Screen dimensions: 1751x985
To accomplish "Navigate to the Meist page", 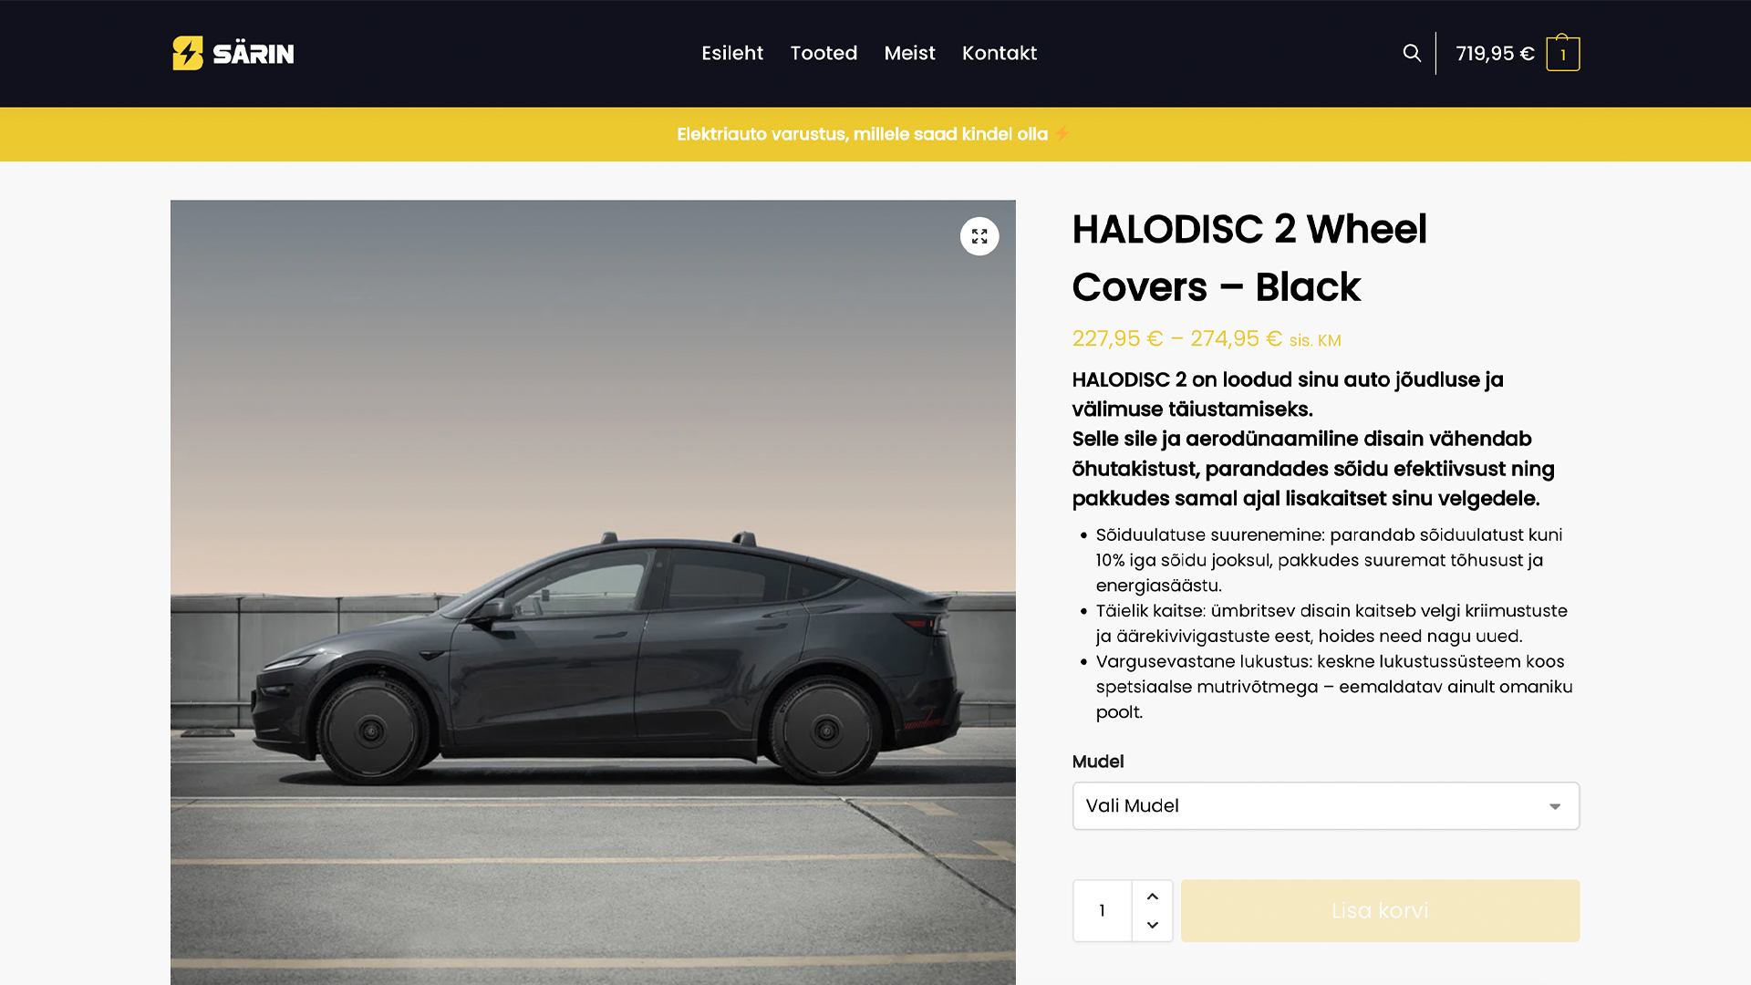I will pyautogui.click(x=909, y=53).
